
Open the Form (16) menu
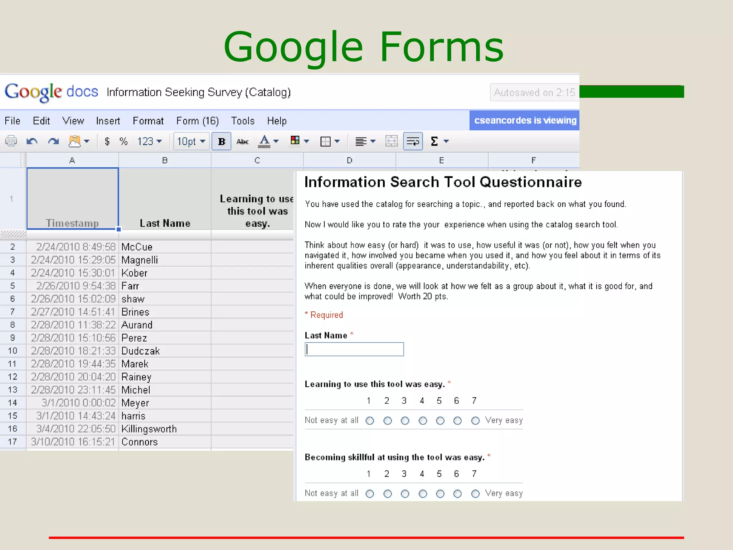pyautogui.click(x=198, y=121)
